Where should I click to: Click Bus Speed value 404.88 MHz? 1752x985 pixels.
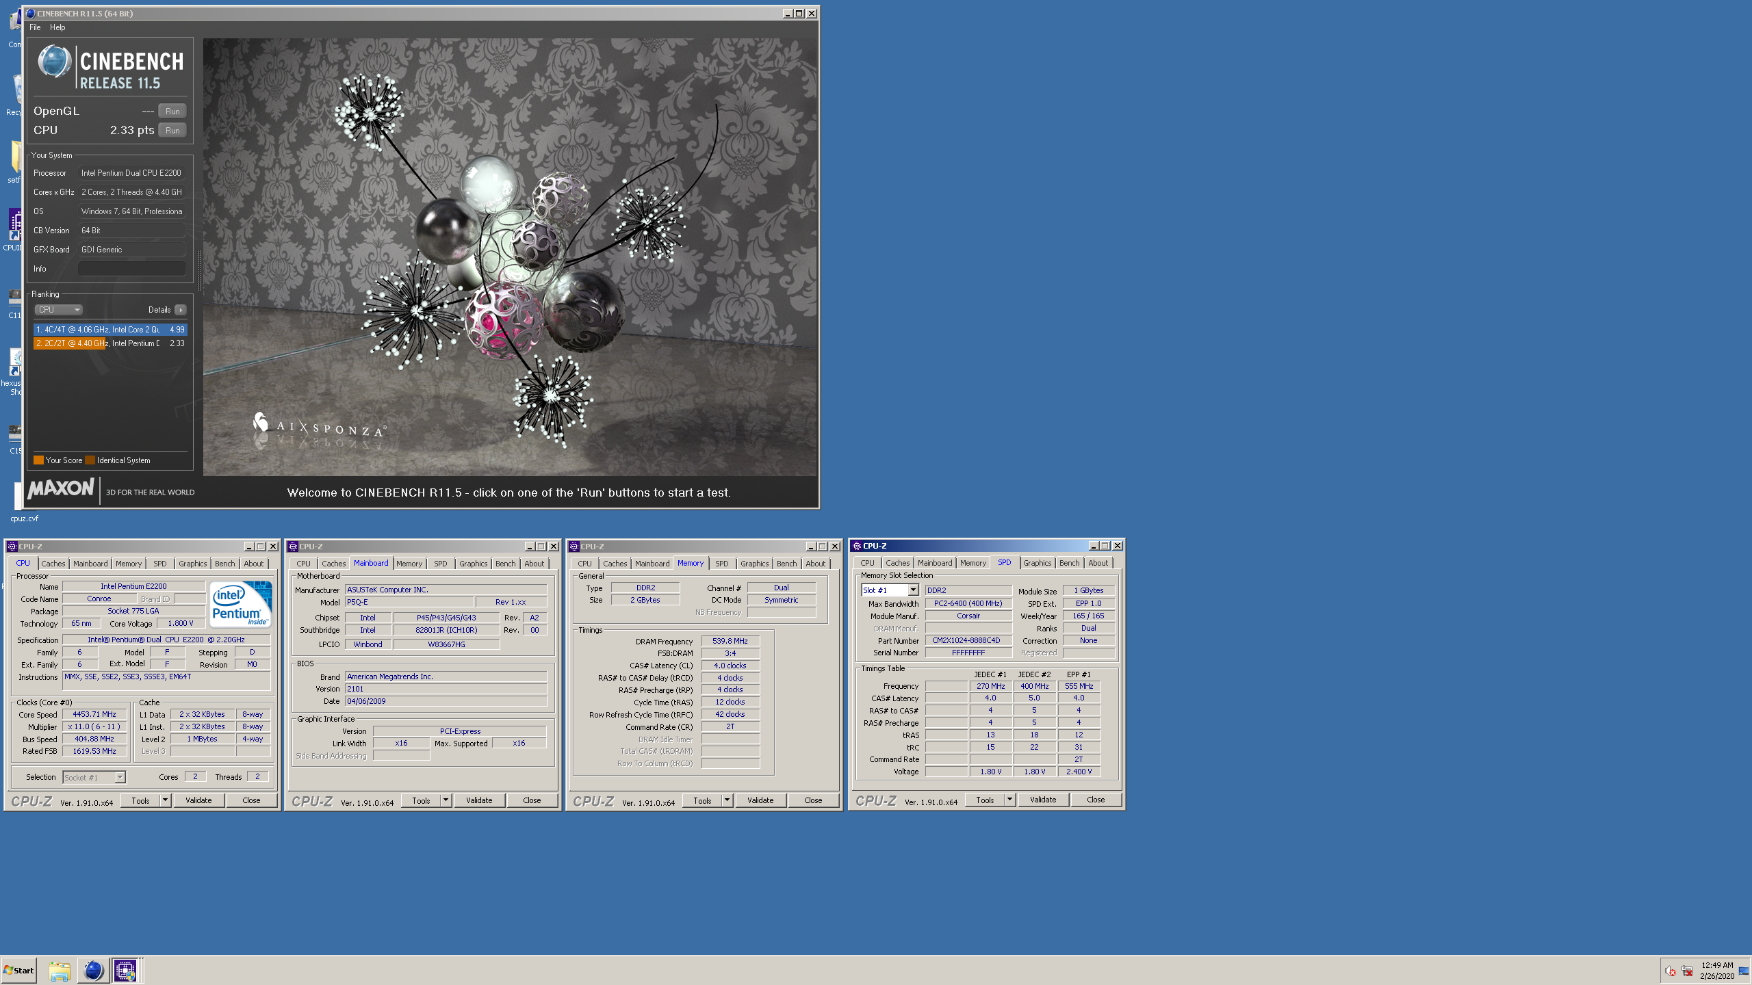point(94,739)
